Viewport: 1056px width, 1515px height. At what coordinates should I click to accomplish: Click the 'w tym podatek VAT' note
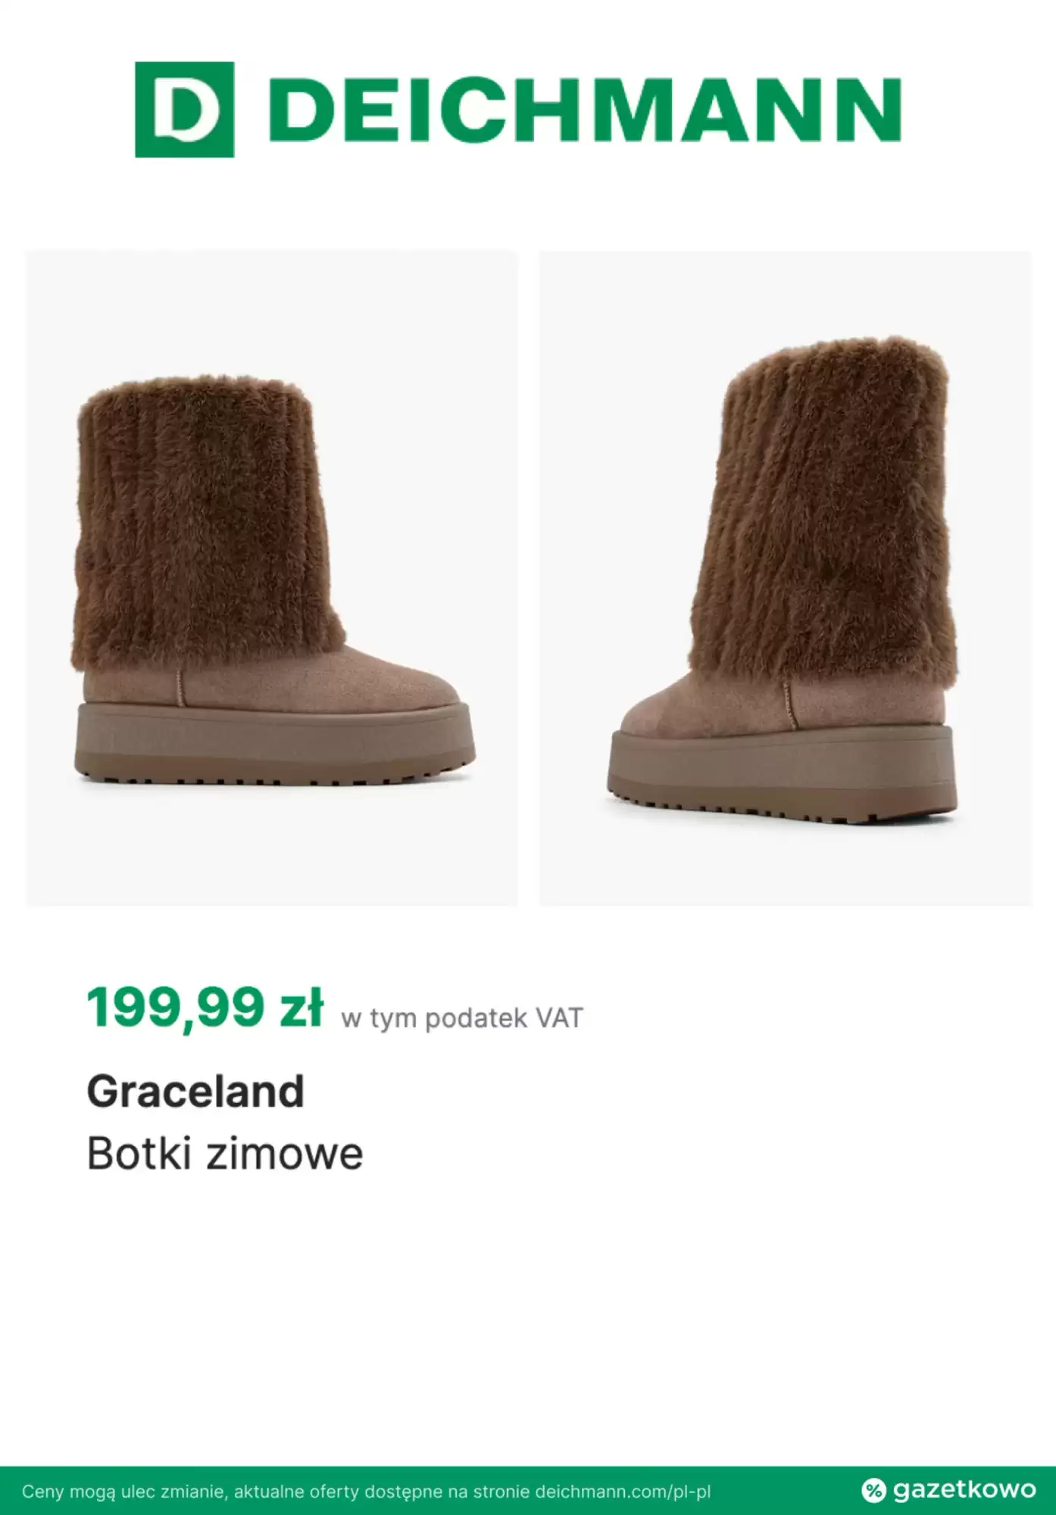coord(462,1018)
